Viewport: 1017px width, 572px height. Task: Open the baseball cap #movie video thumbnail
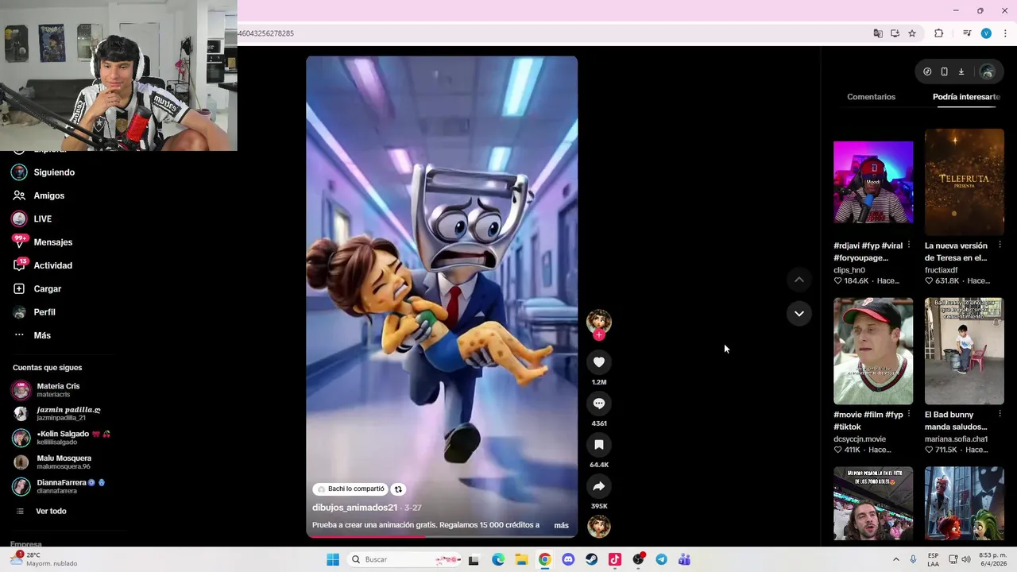873,351
